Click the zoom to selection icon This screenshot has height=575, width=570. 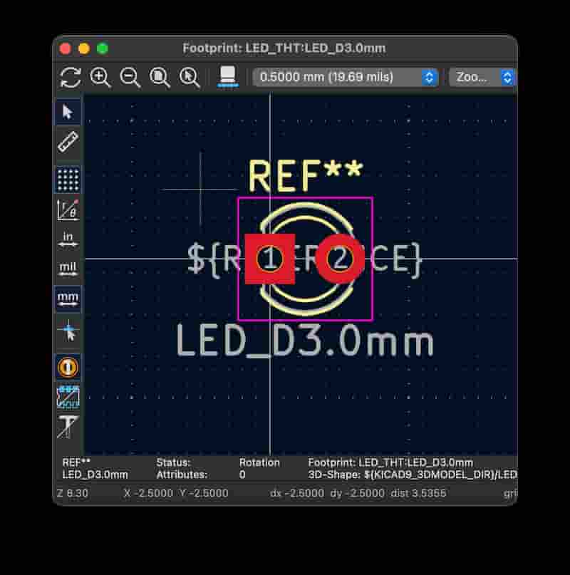point(189,77)
